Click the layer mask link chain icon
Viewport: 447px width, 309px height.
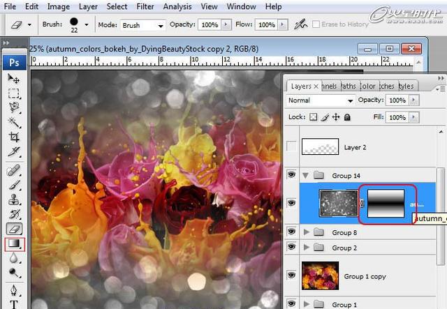[362, 204]
